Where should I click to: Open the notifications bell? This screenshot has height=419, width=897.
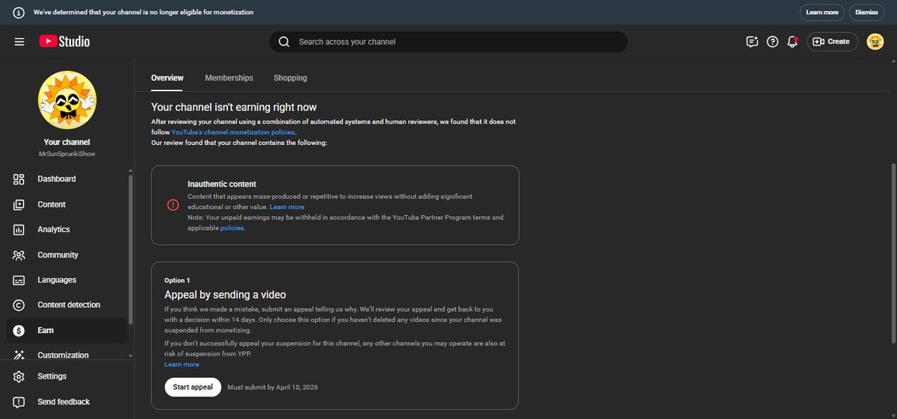[793, 42]
